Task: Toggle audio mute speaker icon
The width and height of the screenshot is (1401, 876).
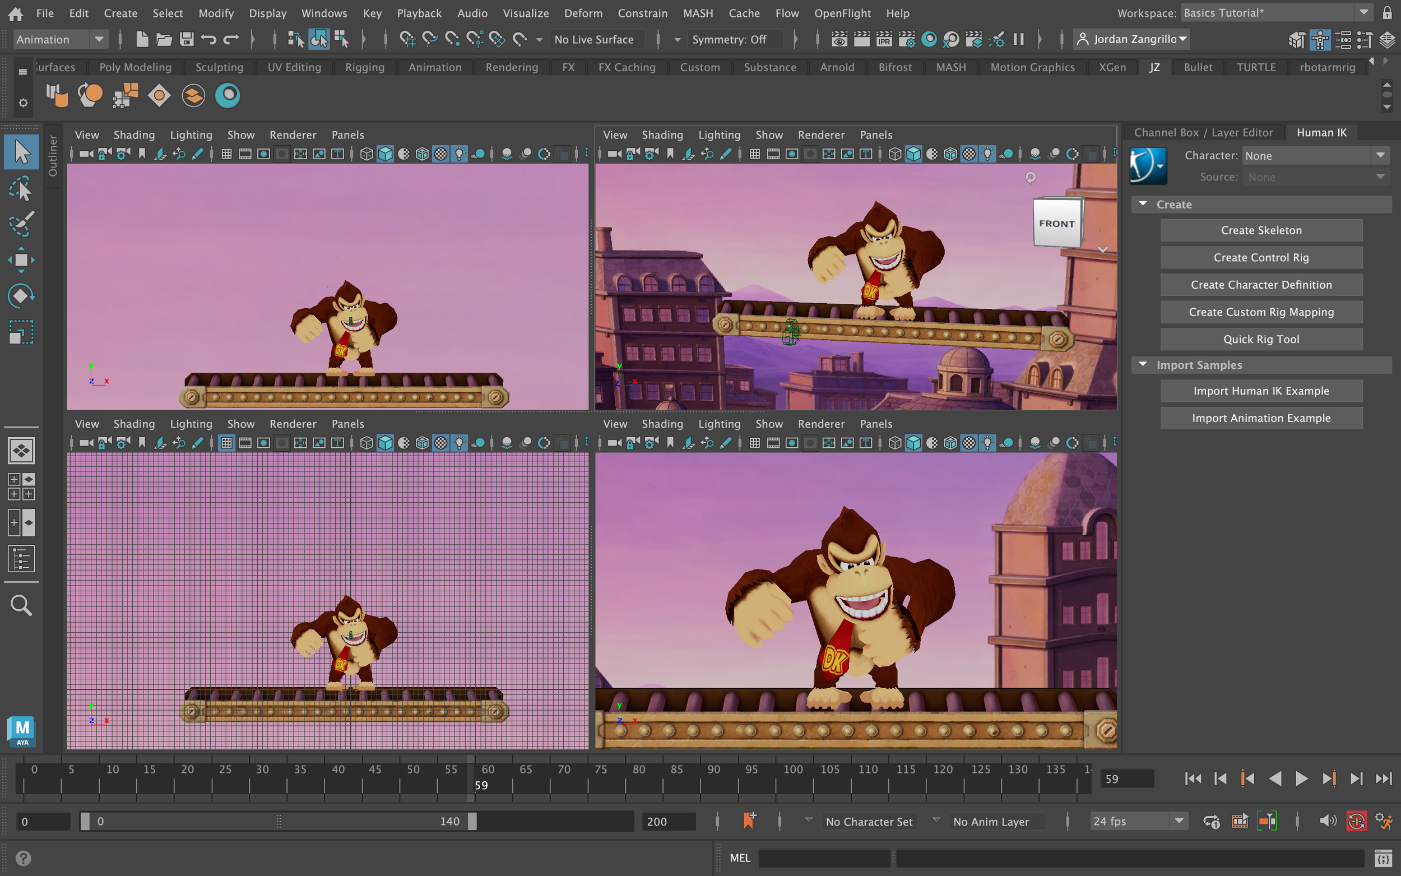Action: click(1327, 821)
